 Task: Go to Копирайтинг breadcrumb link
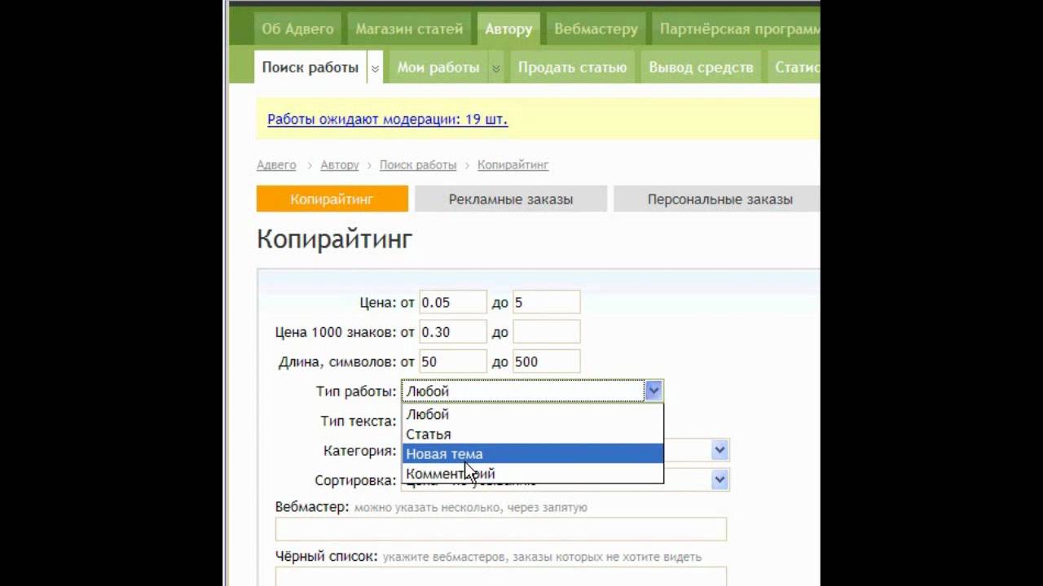(x=513, y=164)
